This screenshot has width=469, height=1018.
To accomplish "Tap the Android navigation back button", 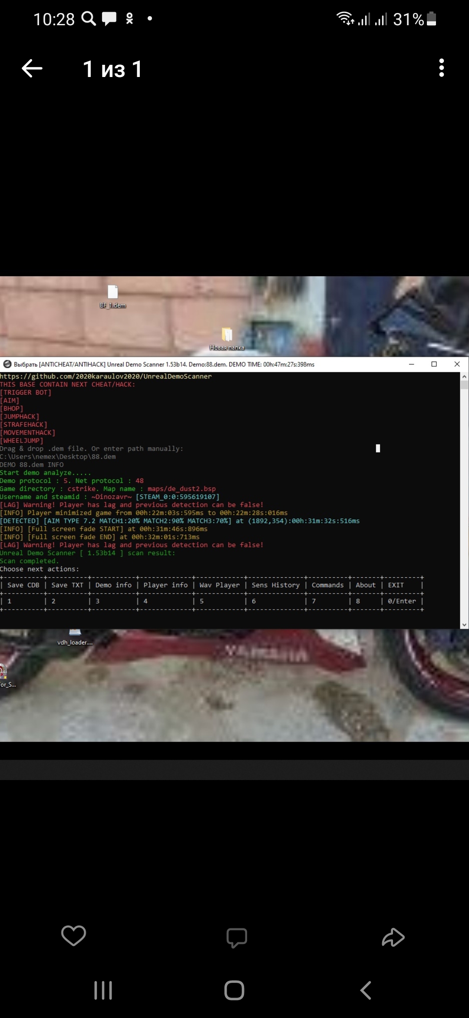I will point(366,991).
